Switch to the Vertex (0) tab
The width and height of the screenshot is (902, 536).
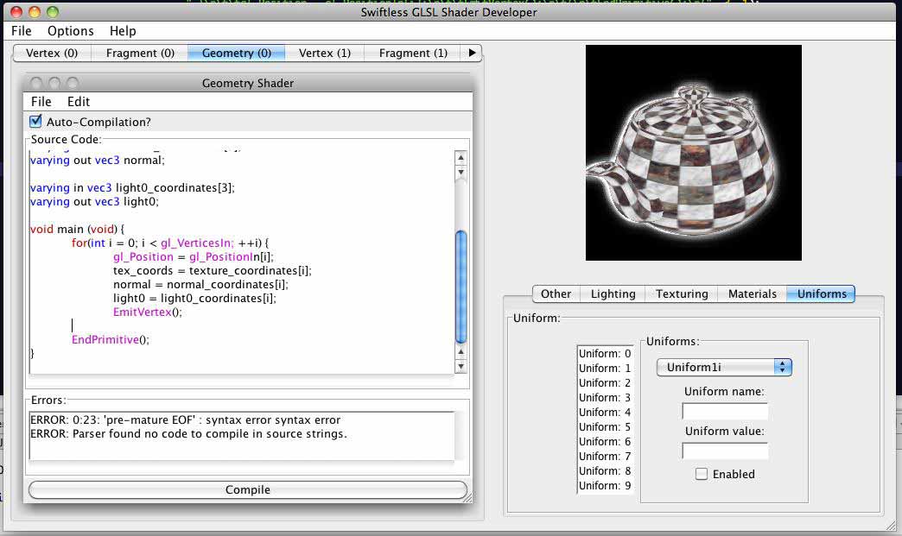pos(52,53)
